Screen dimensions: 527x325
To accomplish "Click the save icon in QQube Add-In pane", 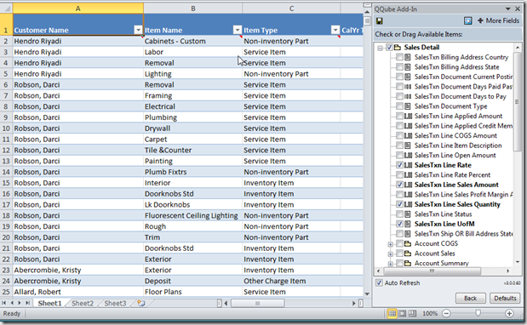I will click(380, 21).
